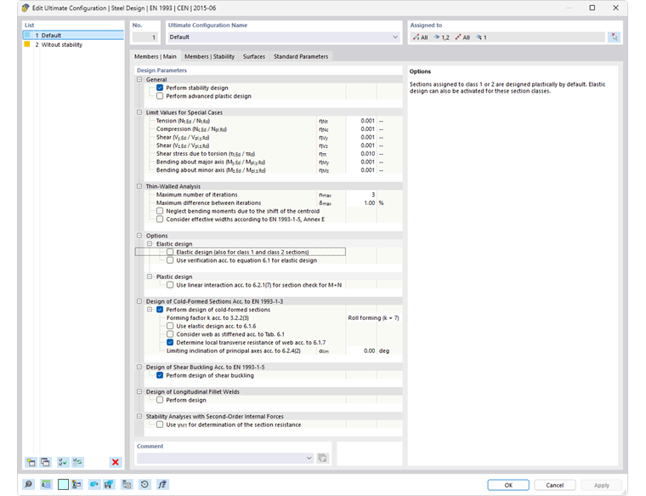
Task: Check Use verification acc. to equation 6.1
Action: click(170, 260)
